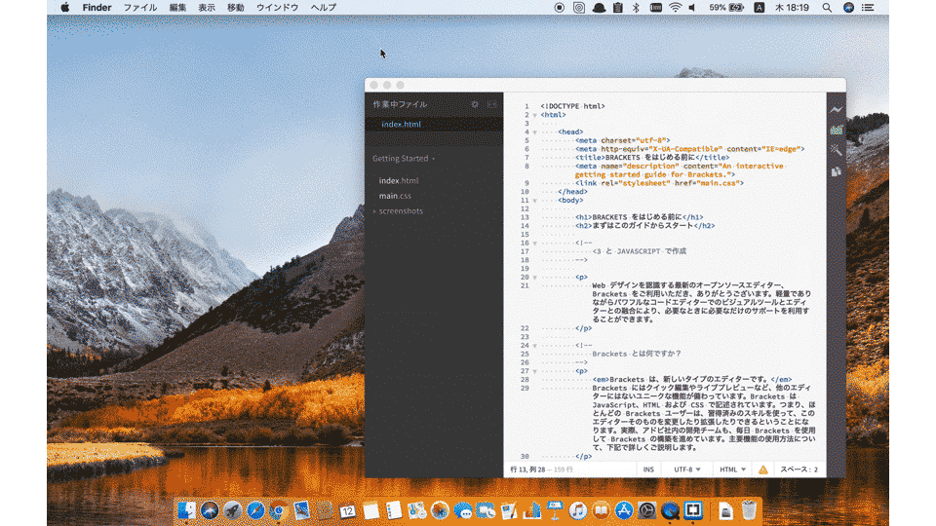Click the スペース: 2 indentation setting

coord(799,470)
